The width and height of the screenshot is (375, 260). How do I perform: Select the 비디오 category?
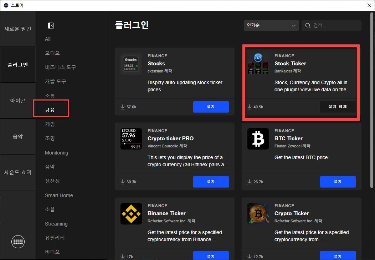(x=52, y=252)
